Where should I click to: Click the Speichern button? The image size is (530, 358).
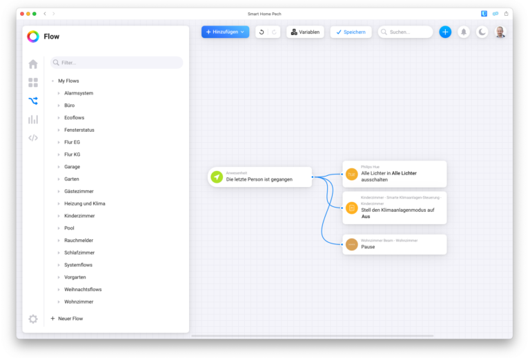coord(351,32)
